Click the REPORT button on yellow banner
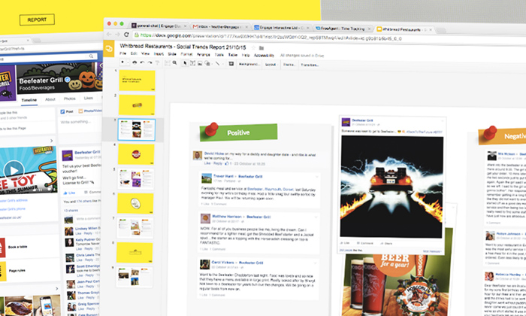Screen dimensions: 526x316 37,20
